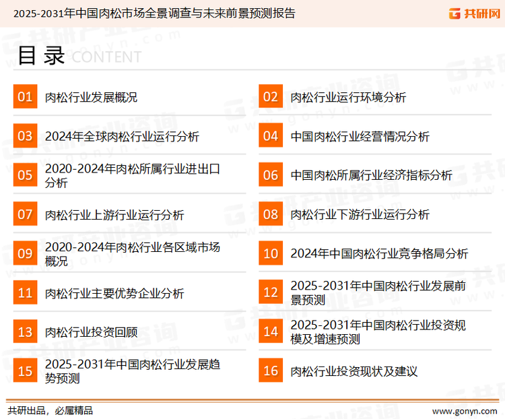Click the orange 03 number box
Screen dimensions: 505x419
point(25,135)
